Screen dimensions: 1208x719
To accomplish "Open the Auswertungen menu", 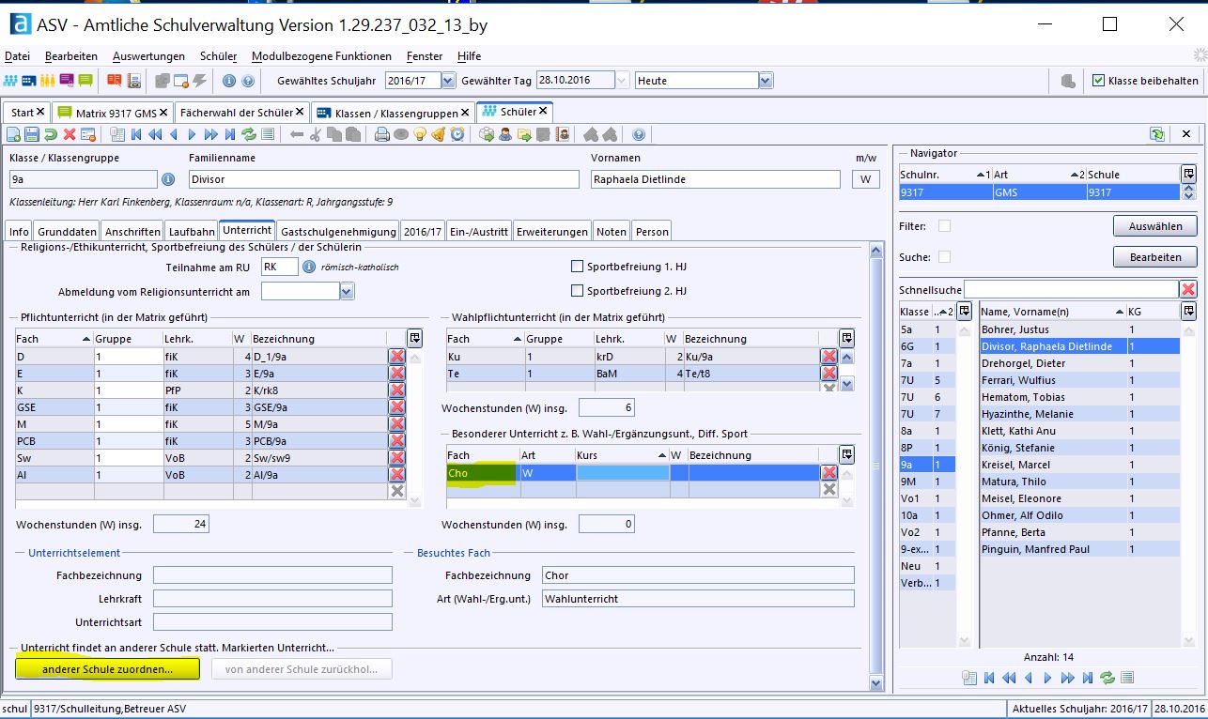I will [148, 56].
